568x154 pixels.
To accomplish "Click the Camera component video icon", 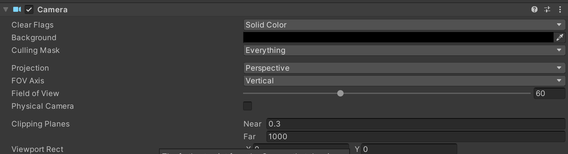I will (x=17, y=9).
